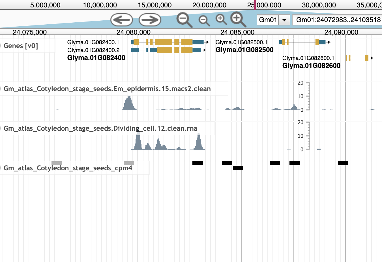Open the Gm01 chromosome dropdown
Image resolution: width=382 pixels, height=262 pixels.
(284, 20)
